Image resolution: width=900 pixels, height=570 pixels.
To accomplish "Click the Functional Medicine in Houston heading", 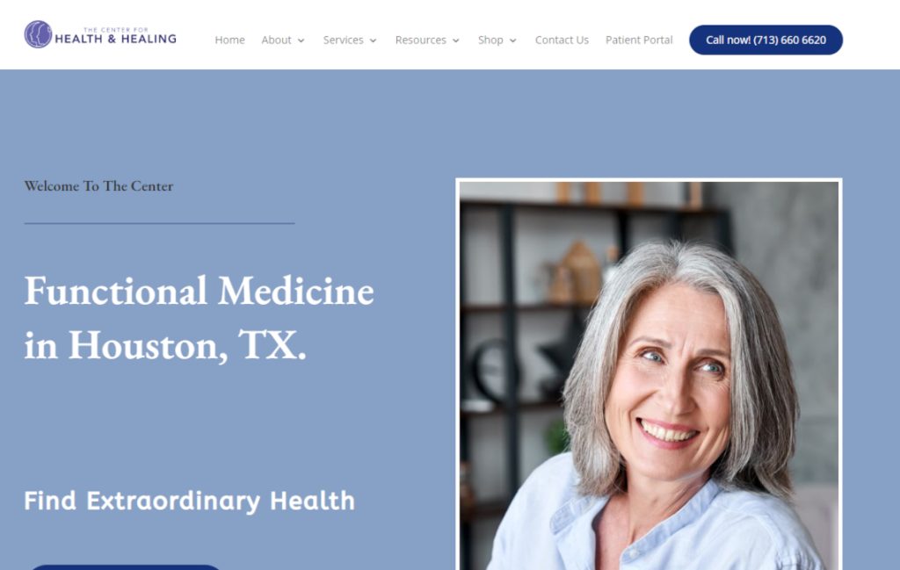I will point(200,318).
